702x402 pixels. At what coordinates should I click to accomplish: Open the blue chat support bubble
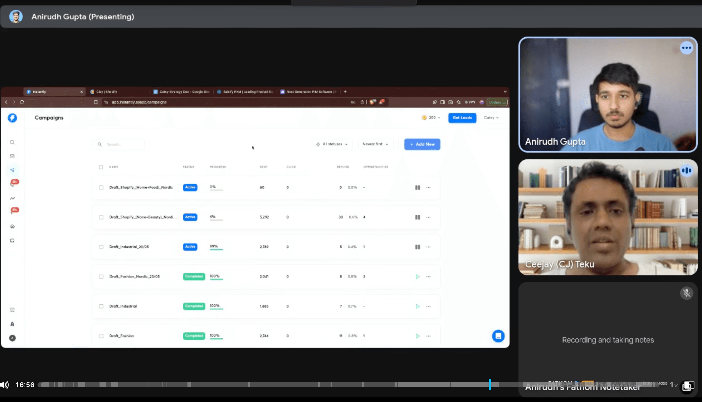click(x=498, y=336)
